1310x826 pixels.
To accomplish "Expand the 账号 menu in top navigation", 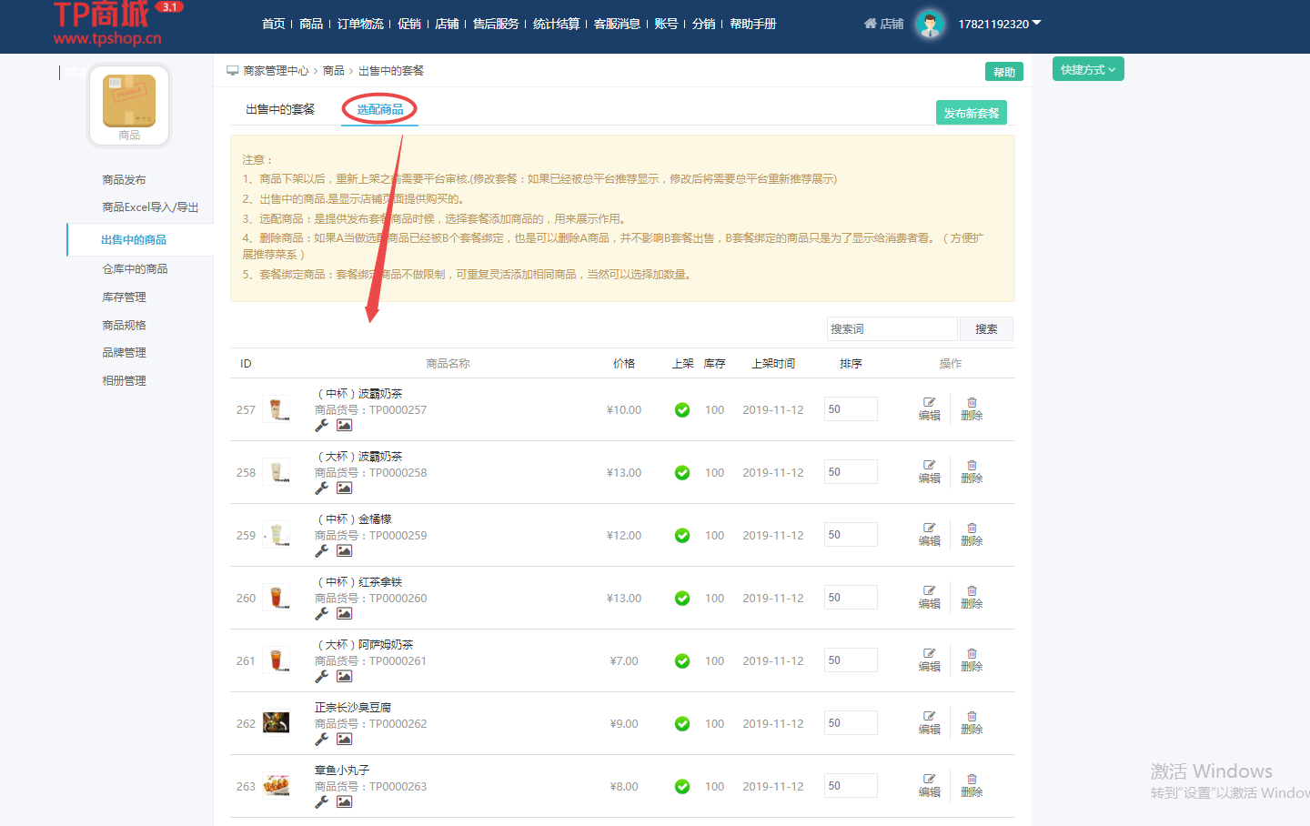I will coord(667,24).
